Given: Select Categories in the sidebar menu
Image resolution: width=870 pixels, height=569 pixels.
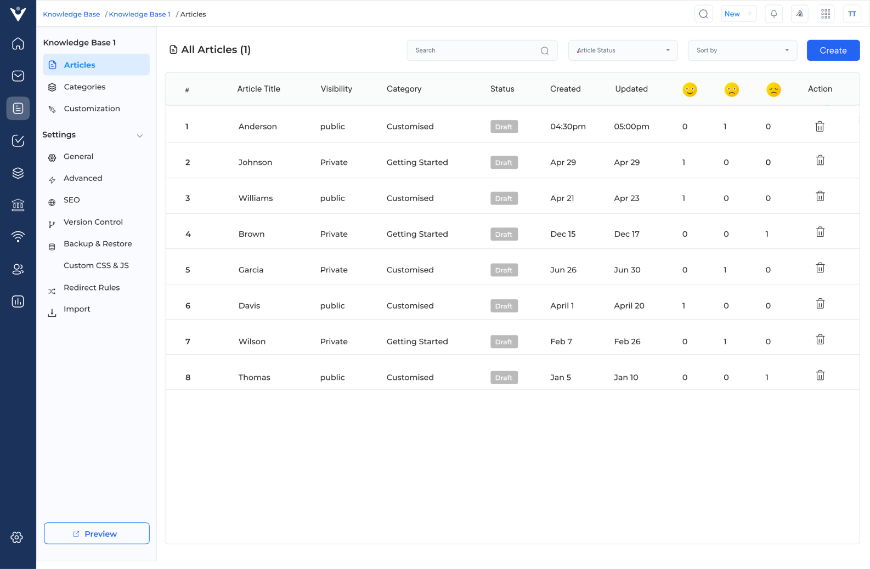Looking at the screenshot, I should point(84,87).
